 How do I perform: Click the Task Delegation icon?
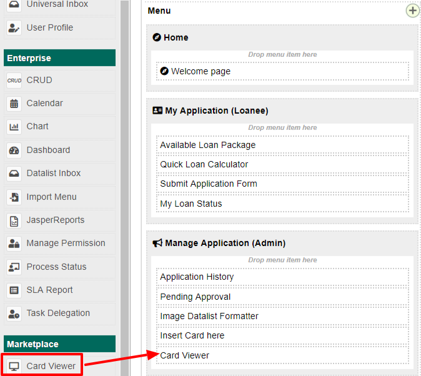[14, 314]
